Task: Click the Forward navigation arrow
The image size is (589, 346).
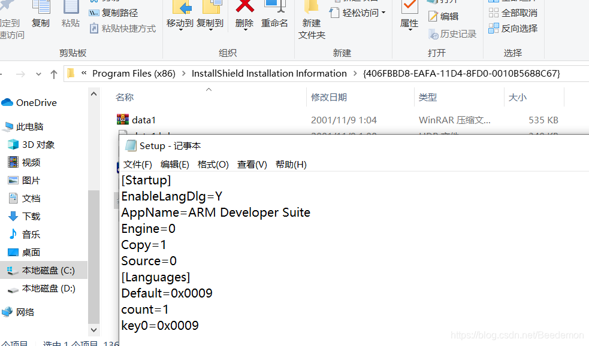Action: (21, 74)
